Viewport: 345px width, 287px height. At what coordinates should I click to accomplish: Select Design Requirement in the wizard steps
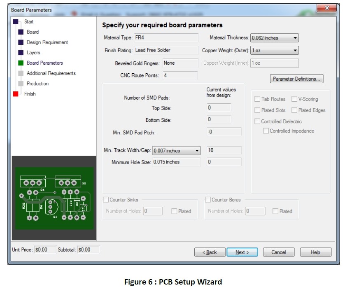(x=47, y=42)
